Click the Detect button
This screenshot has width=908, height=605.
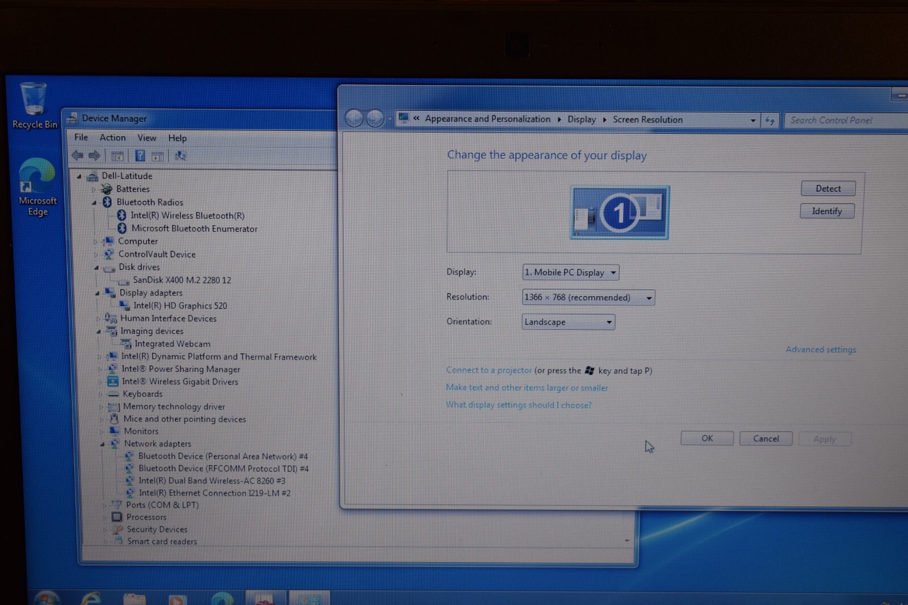click(x=828, y=189)
